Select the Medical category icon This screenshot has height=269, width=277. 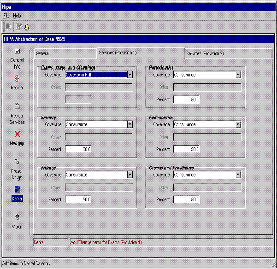pos(17,79)
